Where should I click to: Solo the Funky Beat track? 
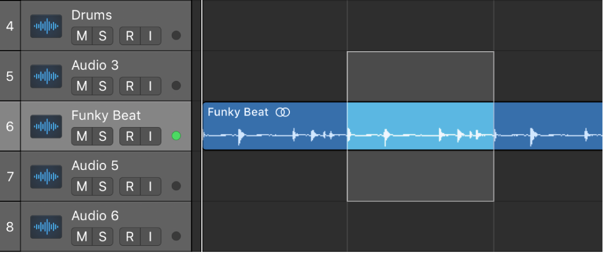(103, 136)
